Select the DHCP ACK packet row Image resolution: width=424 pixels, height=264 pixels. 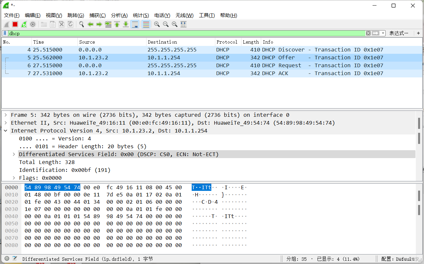(x=212, y=73)
